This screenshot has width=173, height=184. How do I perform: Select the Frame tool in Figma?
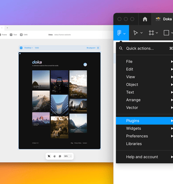coord(151,33)
